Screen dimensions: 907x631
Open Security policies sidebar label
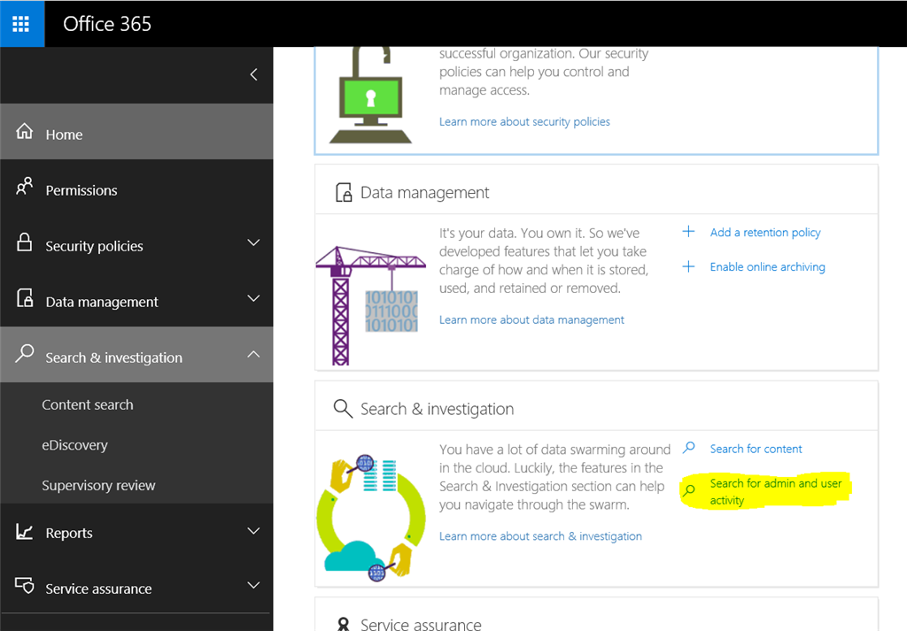[94, 246]
